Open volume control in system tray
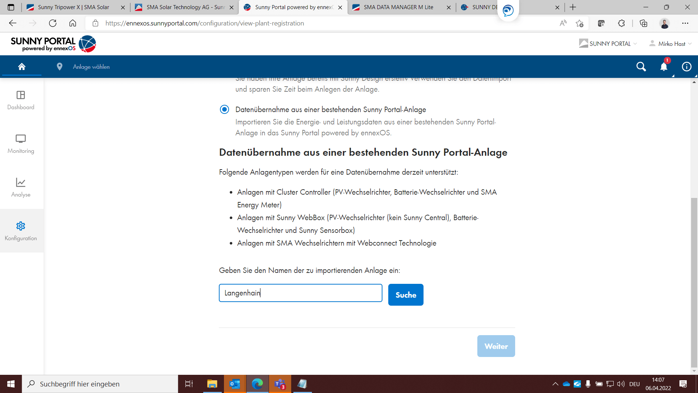 [621, 384]
